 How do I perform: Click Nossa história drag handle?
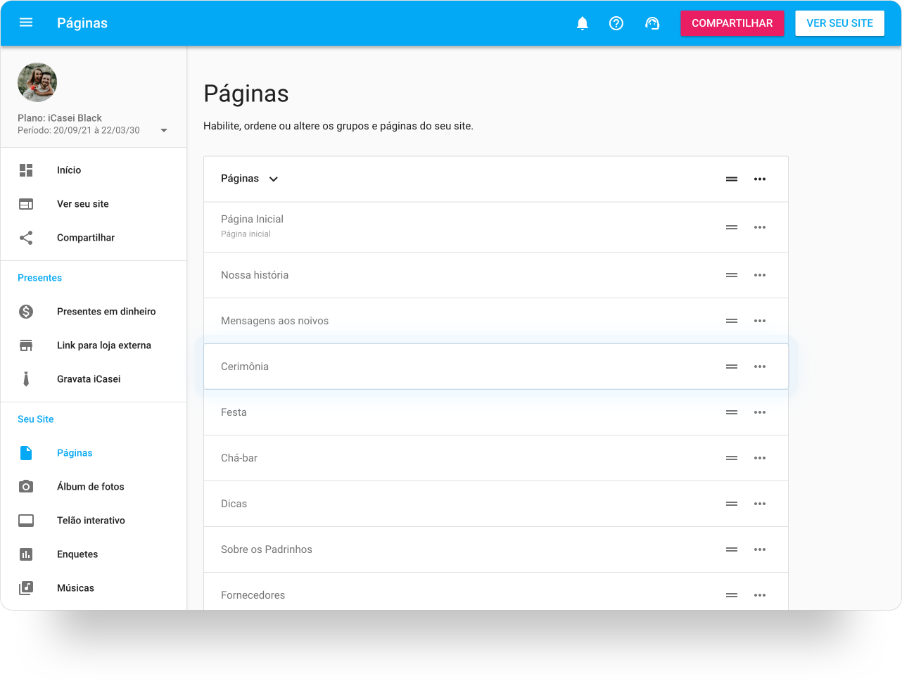coord(732,275)
